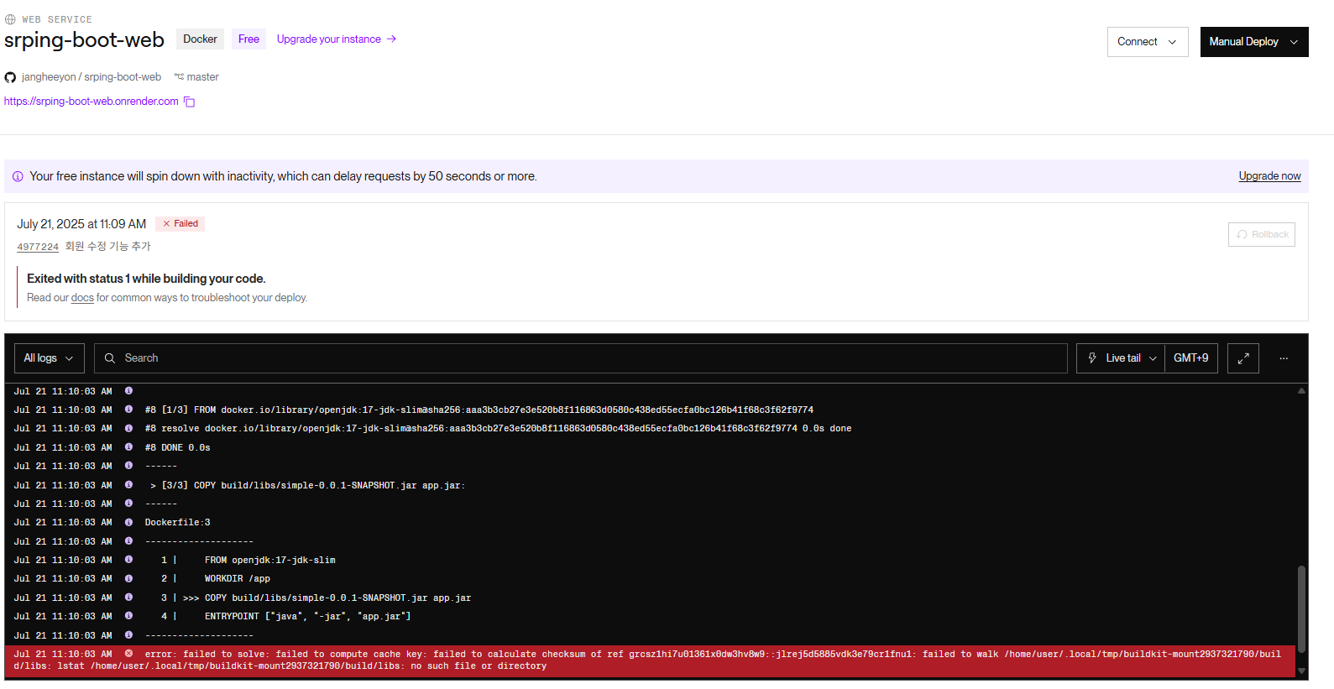The height and width of the screenshot is (689, 1334).
Task: Open the Live tail dropdown
Action: click(x=1121, y=358)
